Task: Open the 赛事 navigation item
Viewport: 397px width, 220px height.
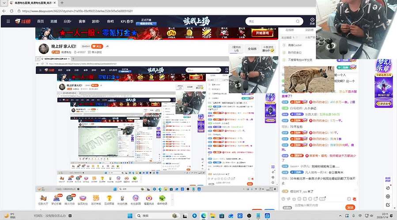Action: [x=82, y=22]
